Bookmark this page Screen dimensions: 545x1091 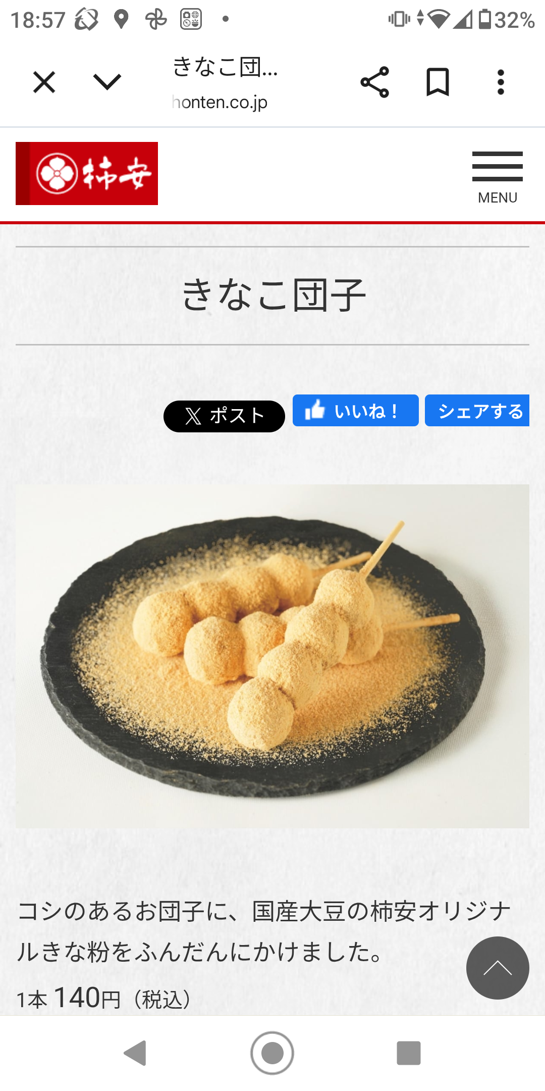pos(438,82)
